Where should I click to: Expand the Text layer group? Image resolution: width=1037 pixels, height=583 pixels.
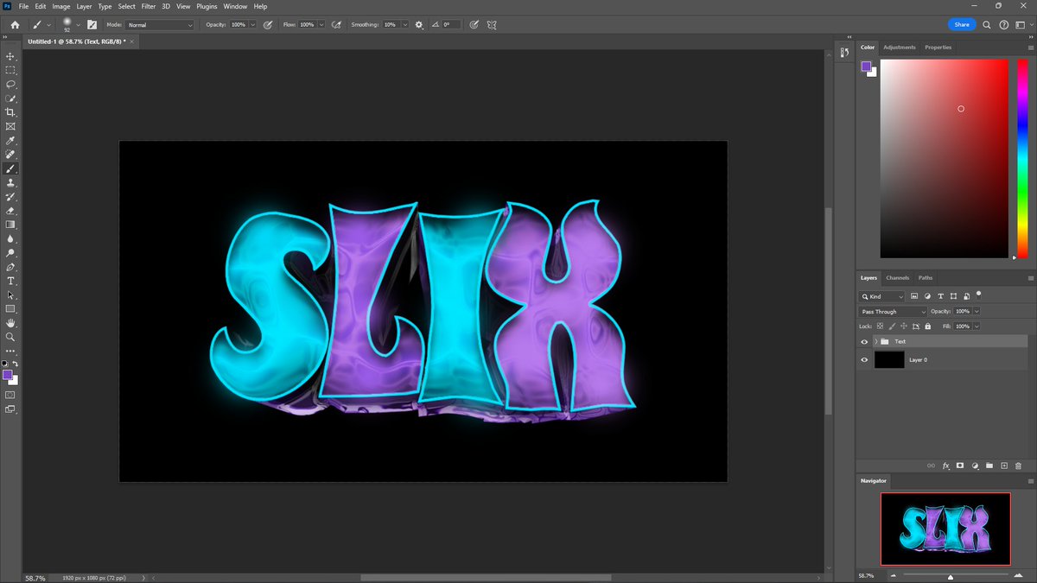click(x=875, y=341)
